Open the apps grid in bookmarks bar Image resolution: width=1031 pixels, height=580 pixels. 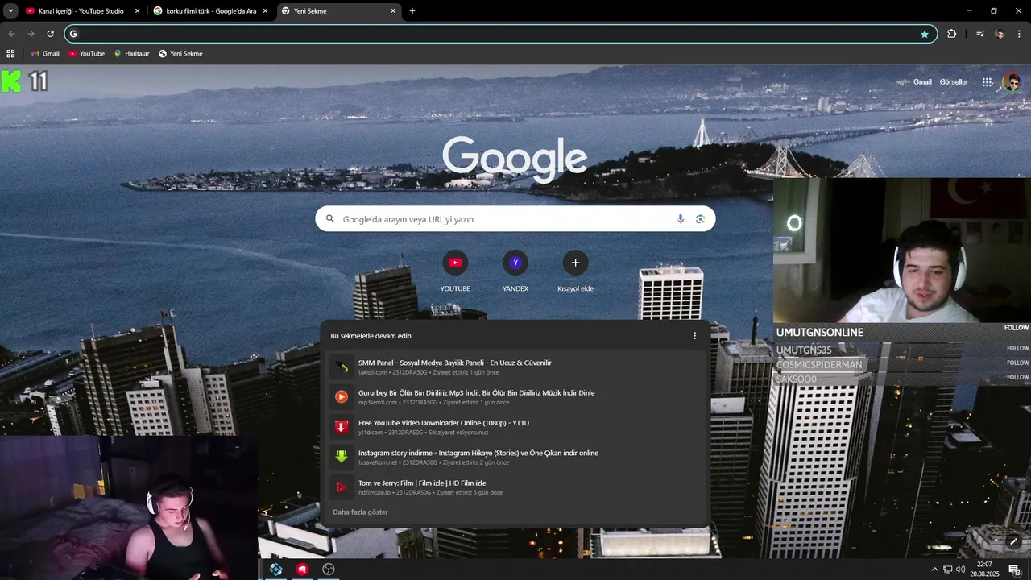pos(10,54)
